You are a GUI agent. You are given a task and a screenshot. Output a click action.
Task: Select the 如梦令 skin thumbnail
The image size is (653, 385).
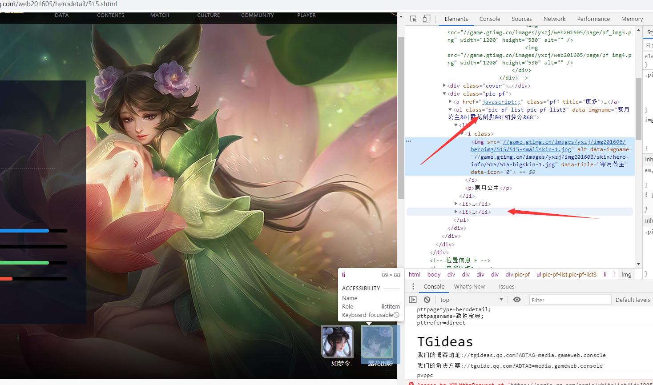(x=338, y=341)
